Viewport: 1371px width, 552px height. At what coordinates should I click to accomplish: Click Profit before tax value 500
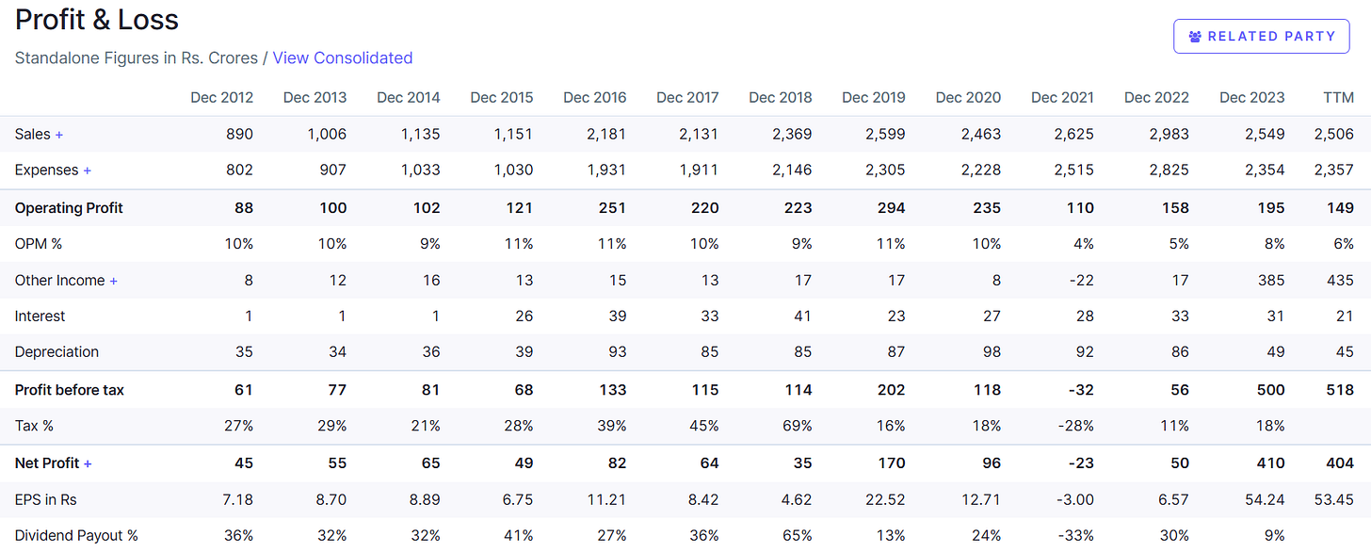[1270, 390]
